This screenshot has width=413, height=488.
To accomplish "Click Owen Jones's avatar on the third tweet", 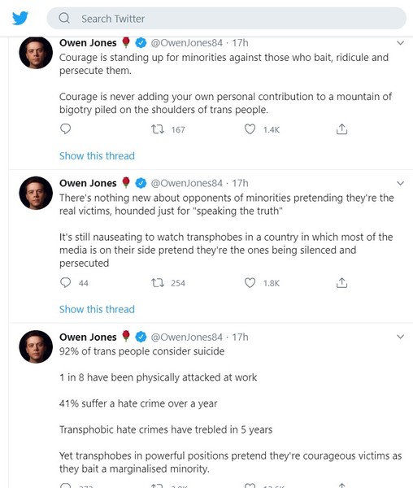I will point(36,346).
